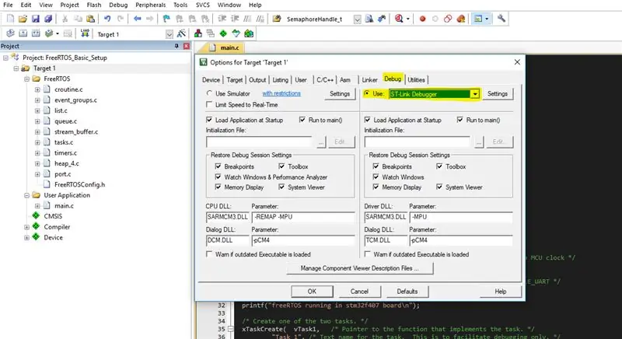Screen dimensions: 622x339
Task: Open Options for Target magic wand icon
Action: tap(181, 33)
